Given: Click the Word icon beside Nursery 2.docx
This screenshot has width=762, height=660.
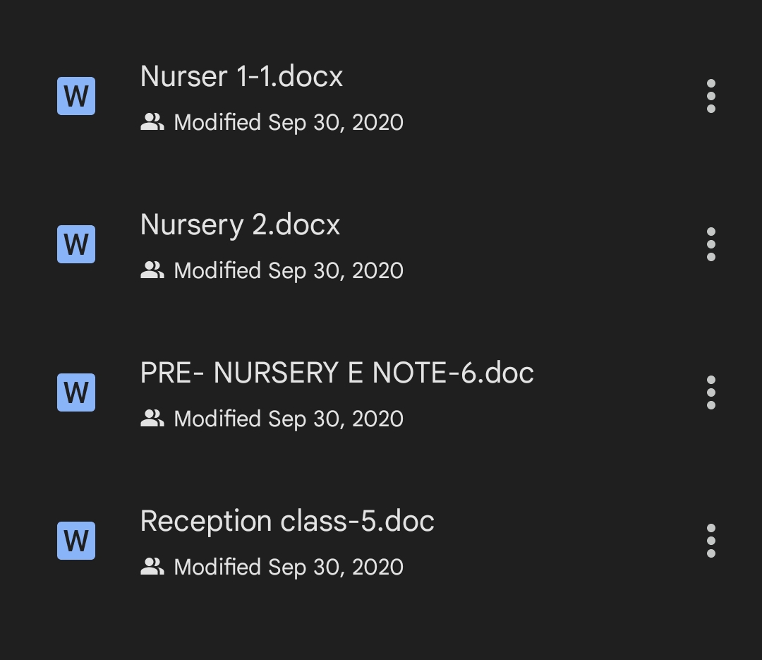Looking at the screenshot, I should (76, 244).
